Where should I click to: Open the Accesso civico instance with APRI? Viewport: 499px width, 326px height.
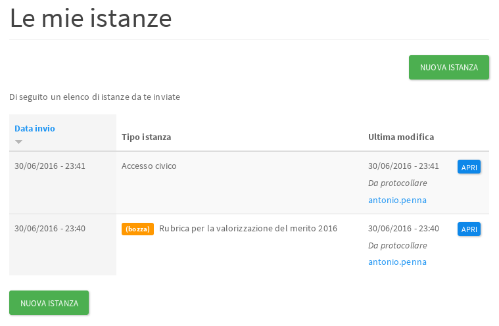coord(469,167)
